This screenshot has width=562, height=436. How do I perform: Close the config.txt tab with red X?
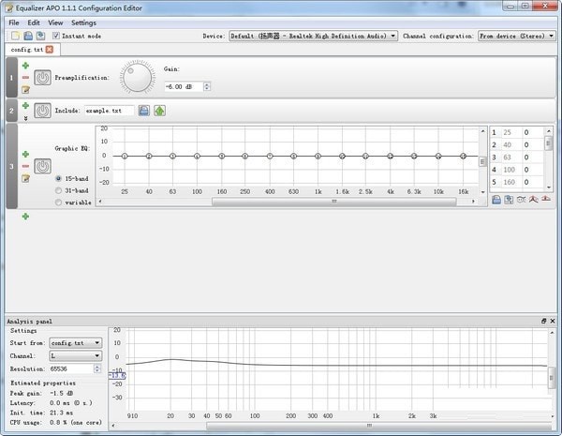(49, 49)
